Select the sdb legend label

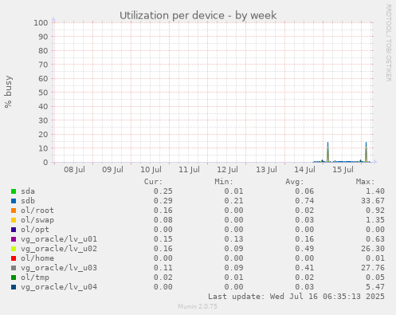coord(28,201)
